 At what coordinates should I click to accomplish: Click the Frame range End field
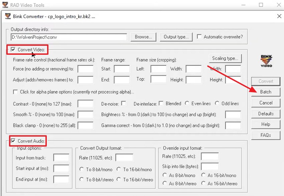point(122,80)
